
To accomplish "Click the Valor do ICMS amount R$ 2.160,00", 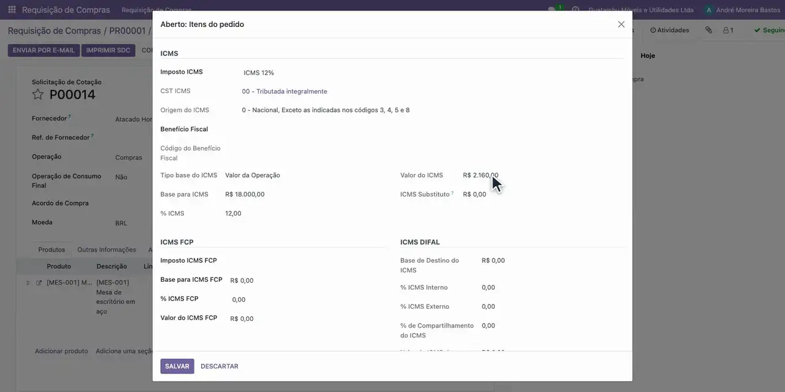I will [481, 175].
